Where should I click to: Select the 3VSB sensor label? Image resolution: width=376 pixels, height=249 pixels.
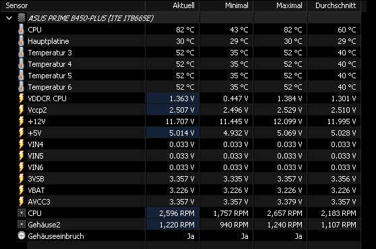[x=36, y=179]
